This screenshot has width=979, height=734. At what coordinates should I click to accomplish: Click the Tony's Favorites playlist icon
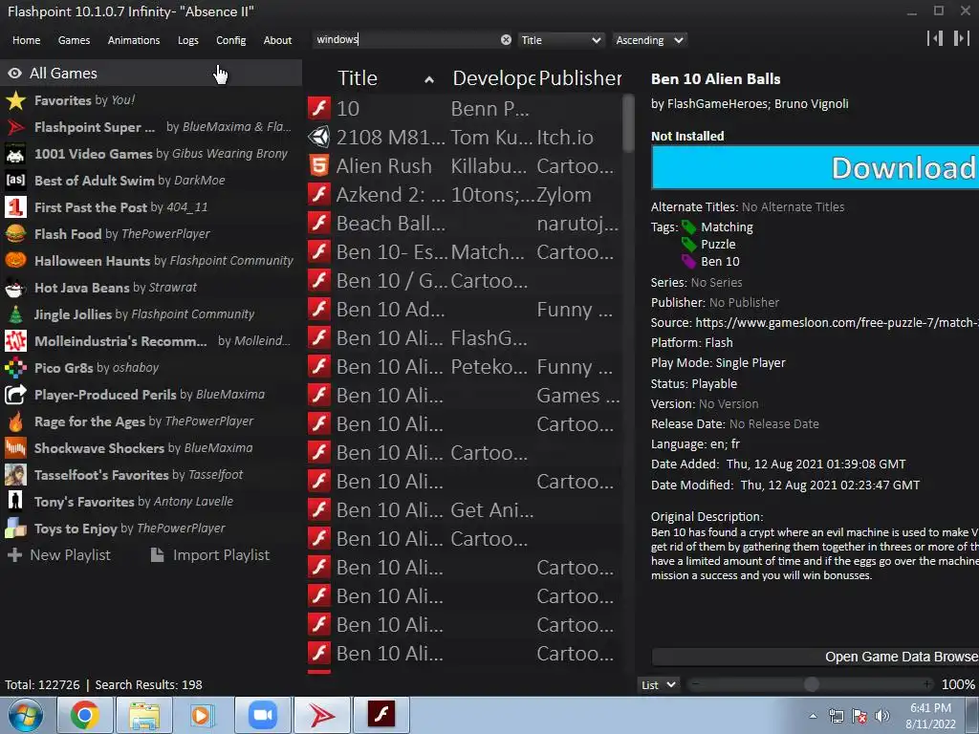(x=15, y=501)
